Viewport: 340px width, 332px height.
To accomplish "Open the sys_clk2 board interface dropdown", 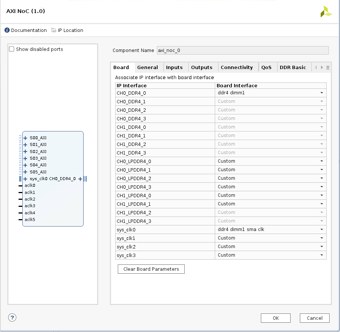I will pyautogui.click(x=271, y=246).
